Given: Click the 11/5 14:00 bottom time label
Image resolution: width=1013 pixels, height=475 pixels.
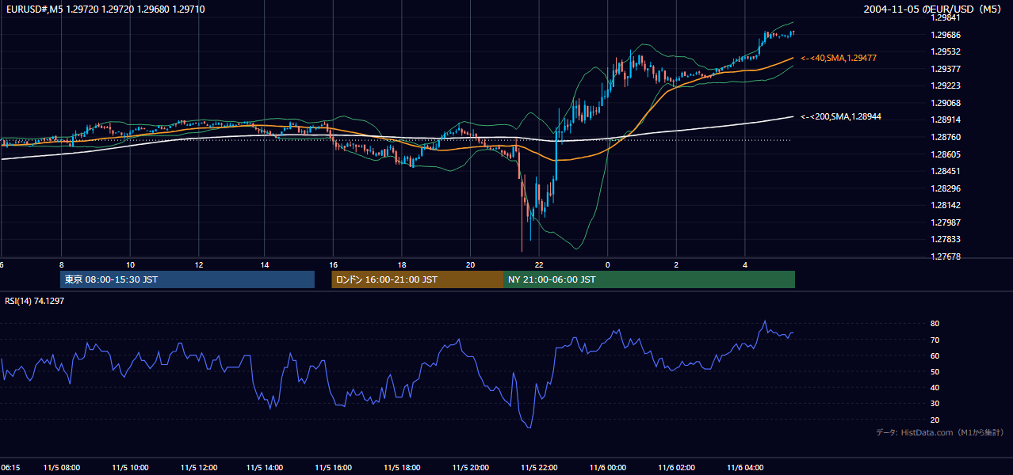Looking at the screenshot, I should coord(266,468).
